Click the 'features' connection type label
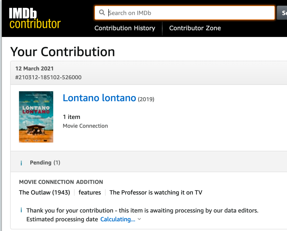Image resolution: width=287 pixels, height=231 pixels. click(89, 192)
